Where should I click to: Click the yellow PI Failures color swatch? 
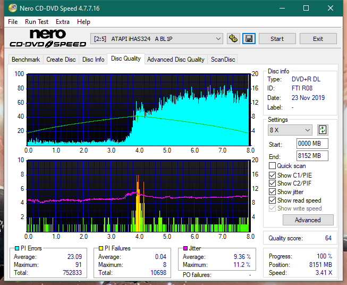[100, 248]
